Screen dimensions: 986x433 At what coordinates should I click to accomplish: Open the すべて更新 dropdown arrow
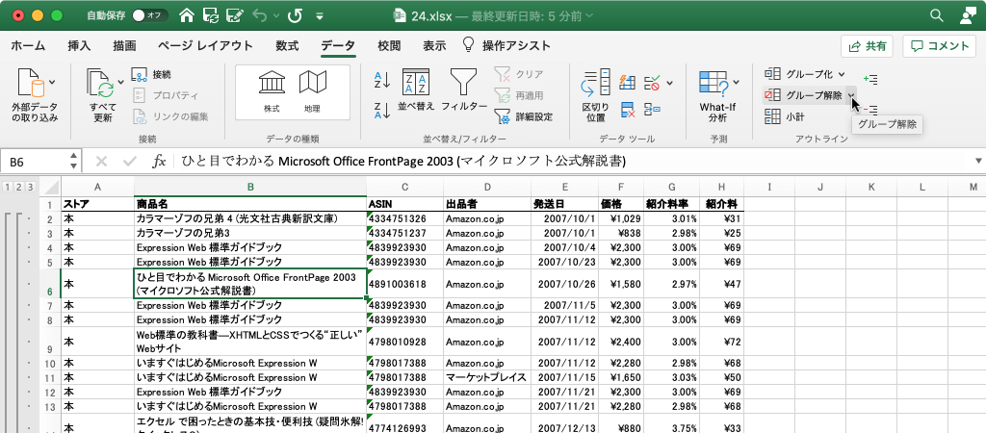(x=118, y=81)
